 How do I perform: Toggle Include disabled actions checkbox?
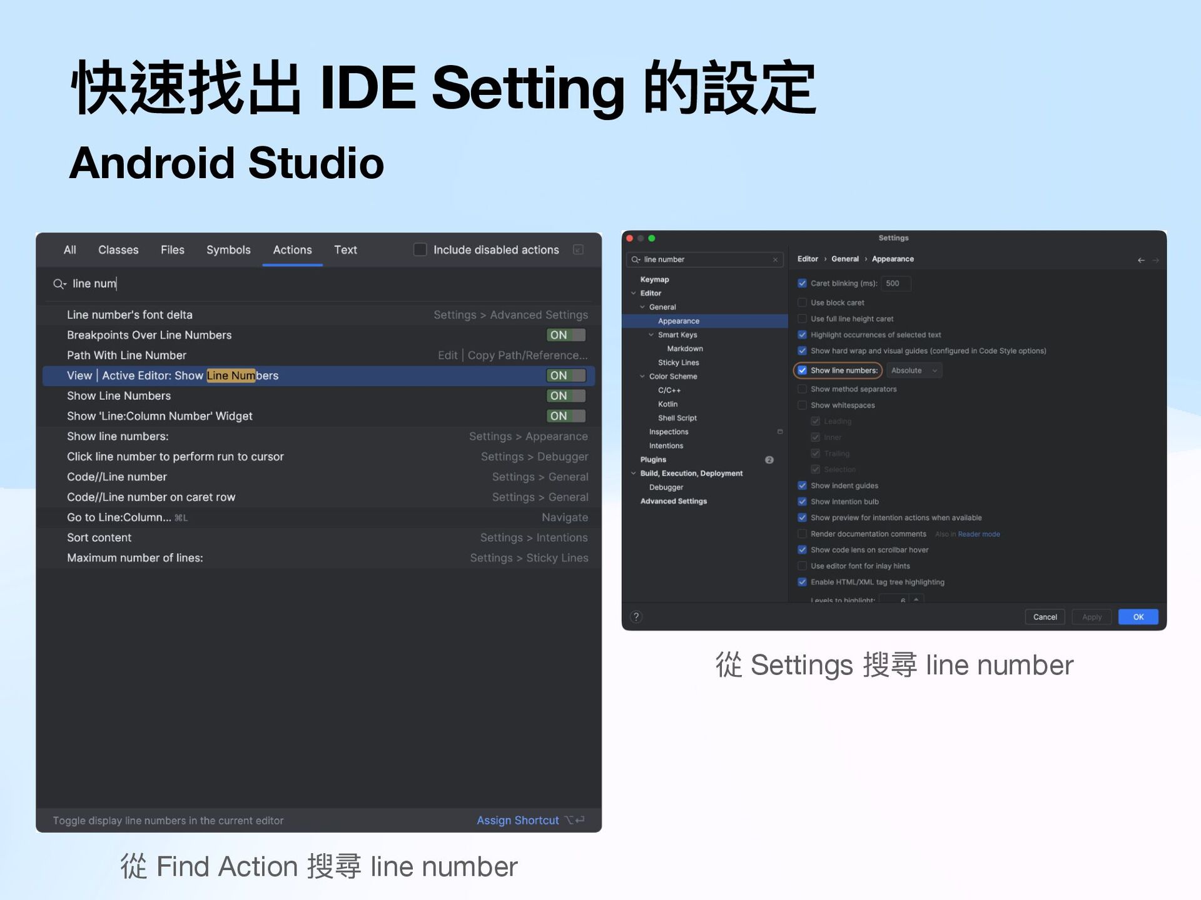420,250
